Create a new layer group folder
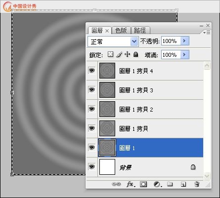This screenshot has height=198, width=220. coord(170,184)
